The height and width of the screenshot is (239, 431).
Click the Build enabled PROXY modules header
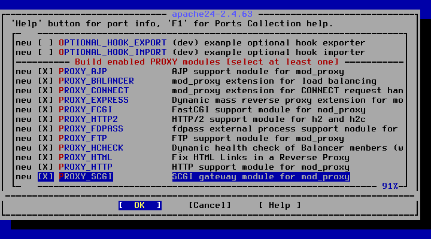[x=207, y=62]
